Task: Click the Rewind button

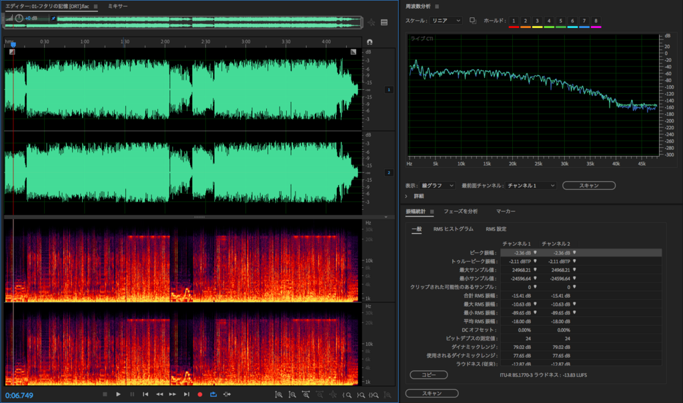Action: pos(159,394)
